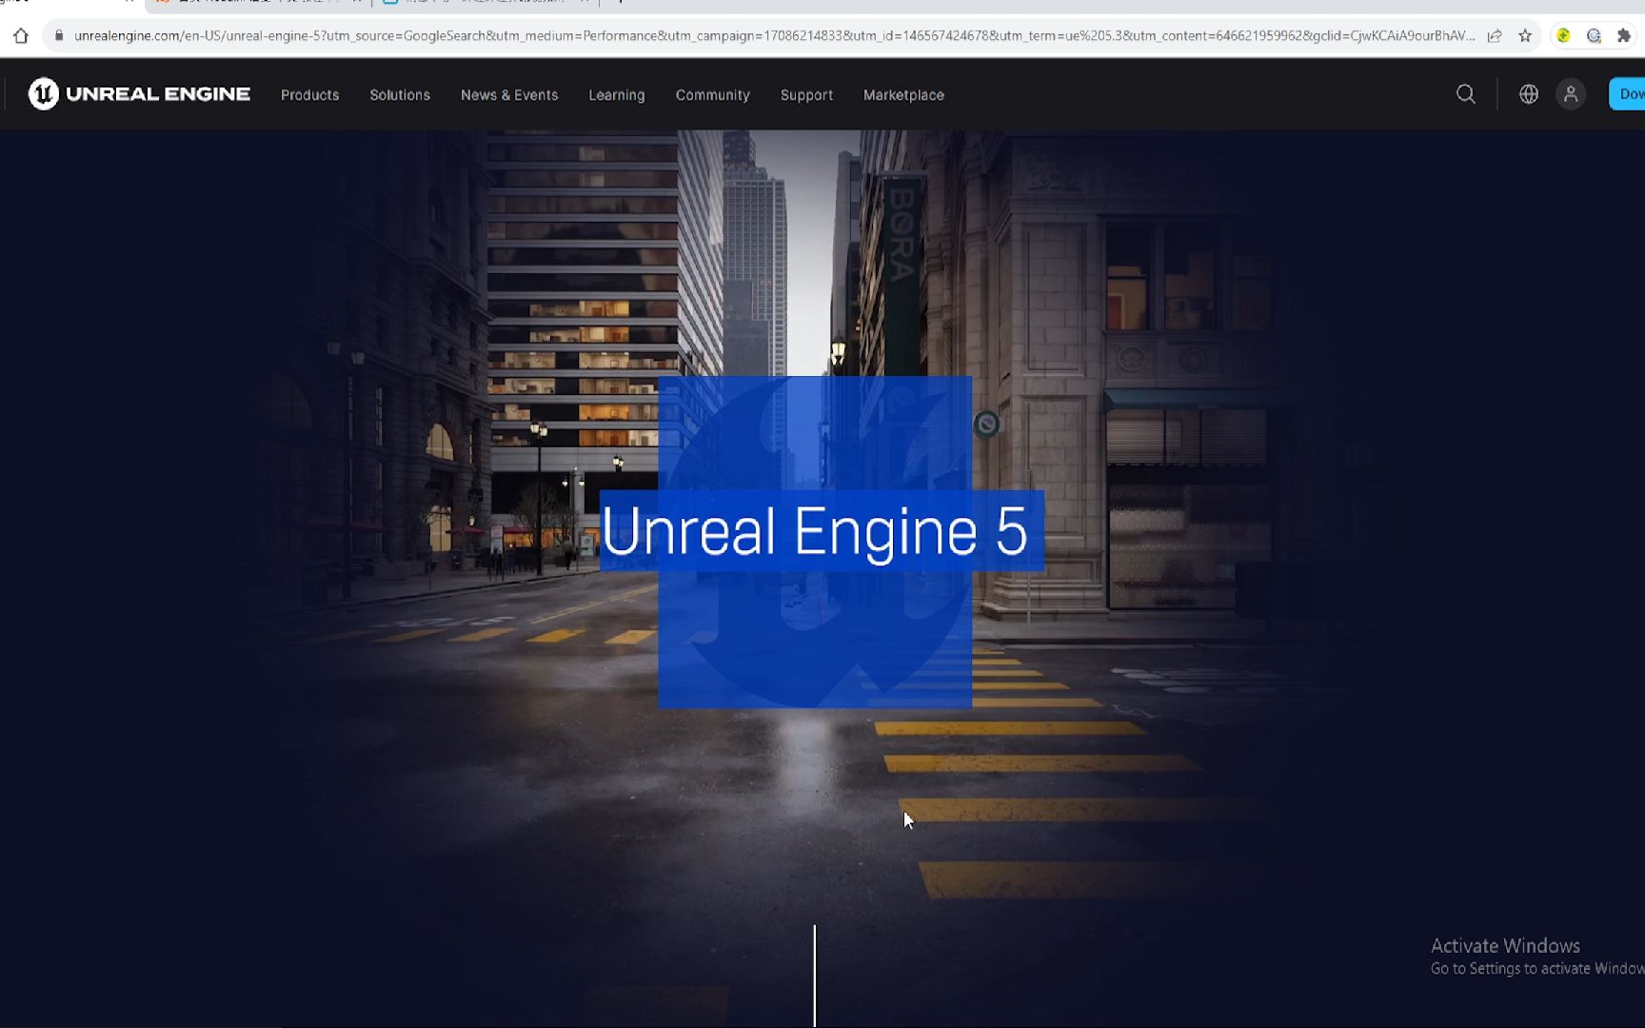Open site search magnifier icon

point(1466,94)
